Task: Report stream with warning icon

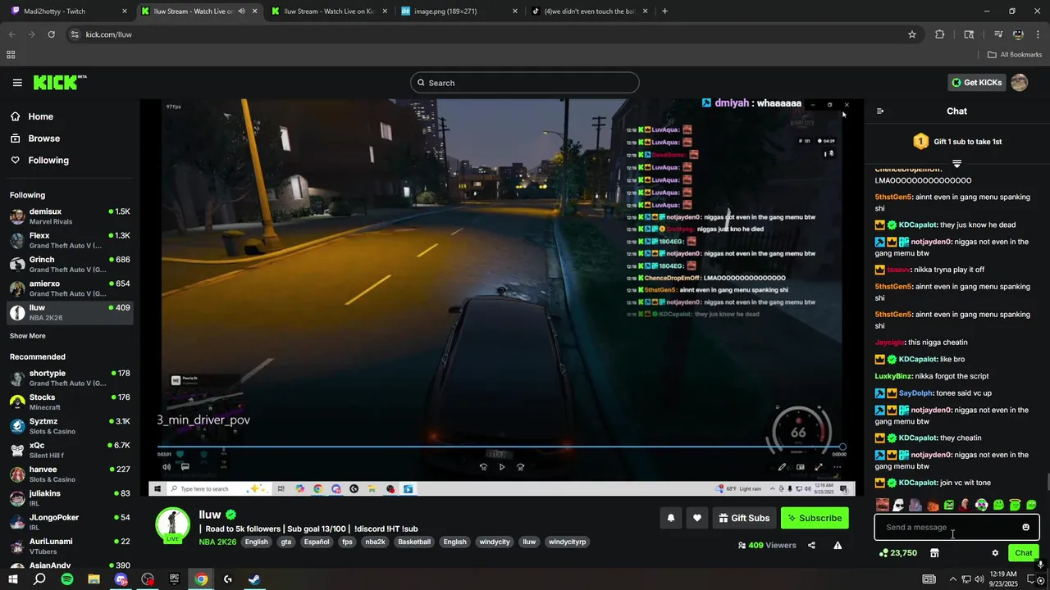Action: point(838,546)
